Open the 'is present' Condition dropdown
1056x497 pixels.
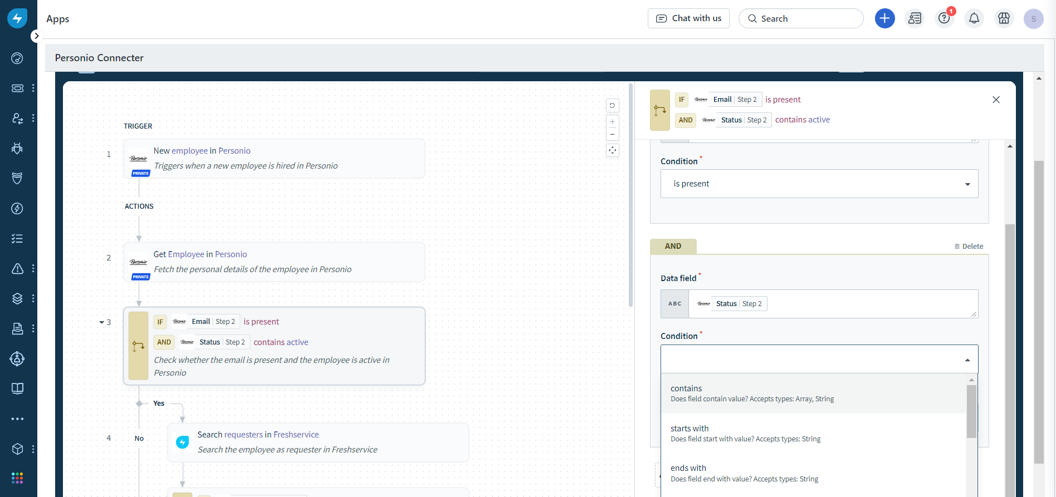point(819,184)
